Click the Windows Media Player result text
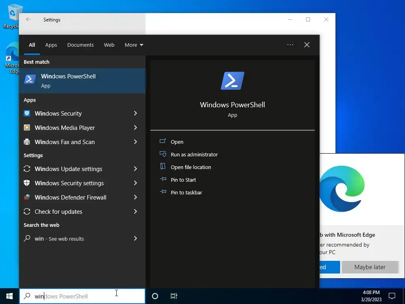This screenshot has width=405, height=304. [x=65, y=128]
